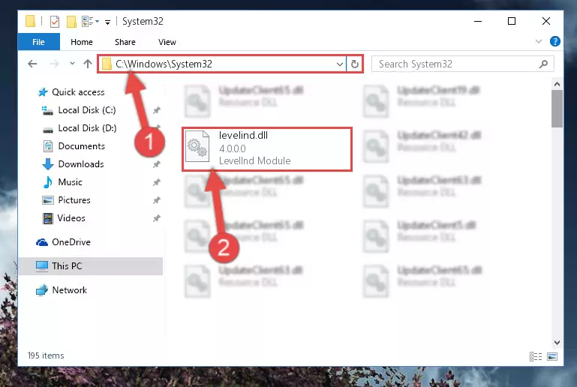Click the OneDrive cloud icon

42,242
